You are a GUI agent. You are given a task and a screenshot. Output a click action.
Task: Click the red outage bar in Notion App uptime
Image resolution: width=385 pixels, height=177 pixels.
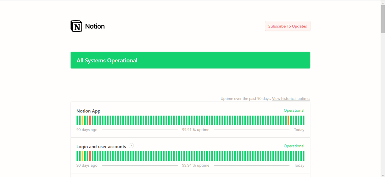click(x=90, y=120)
